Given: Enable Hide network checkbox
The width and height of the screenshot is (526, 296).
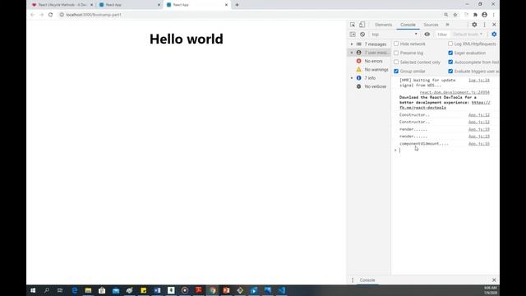Looking at the screenshot, I should coord(396,44).
